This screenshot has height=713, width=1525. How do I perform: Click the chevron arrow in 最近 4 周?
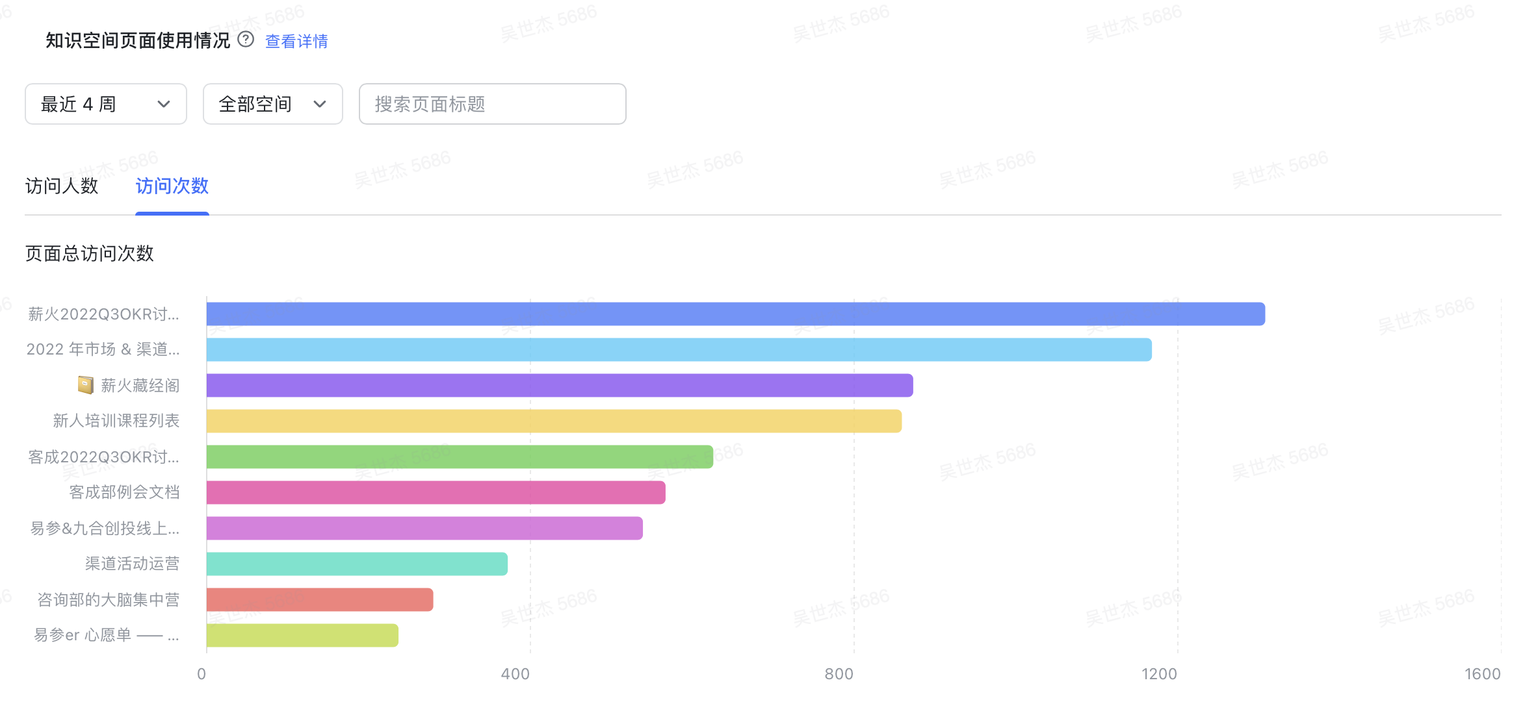(164, 104)
